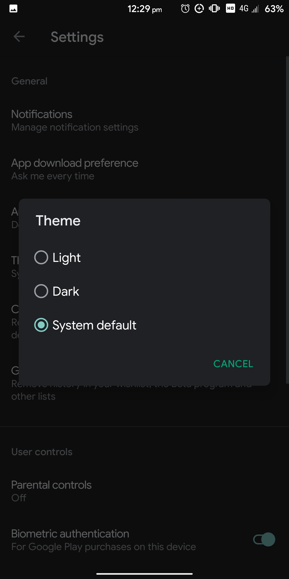
Task: Tap the General section header
Action: [29, 81]
